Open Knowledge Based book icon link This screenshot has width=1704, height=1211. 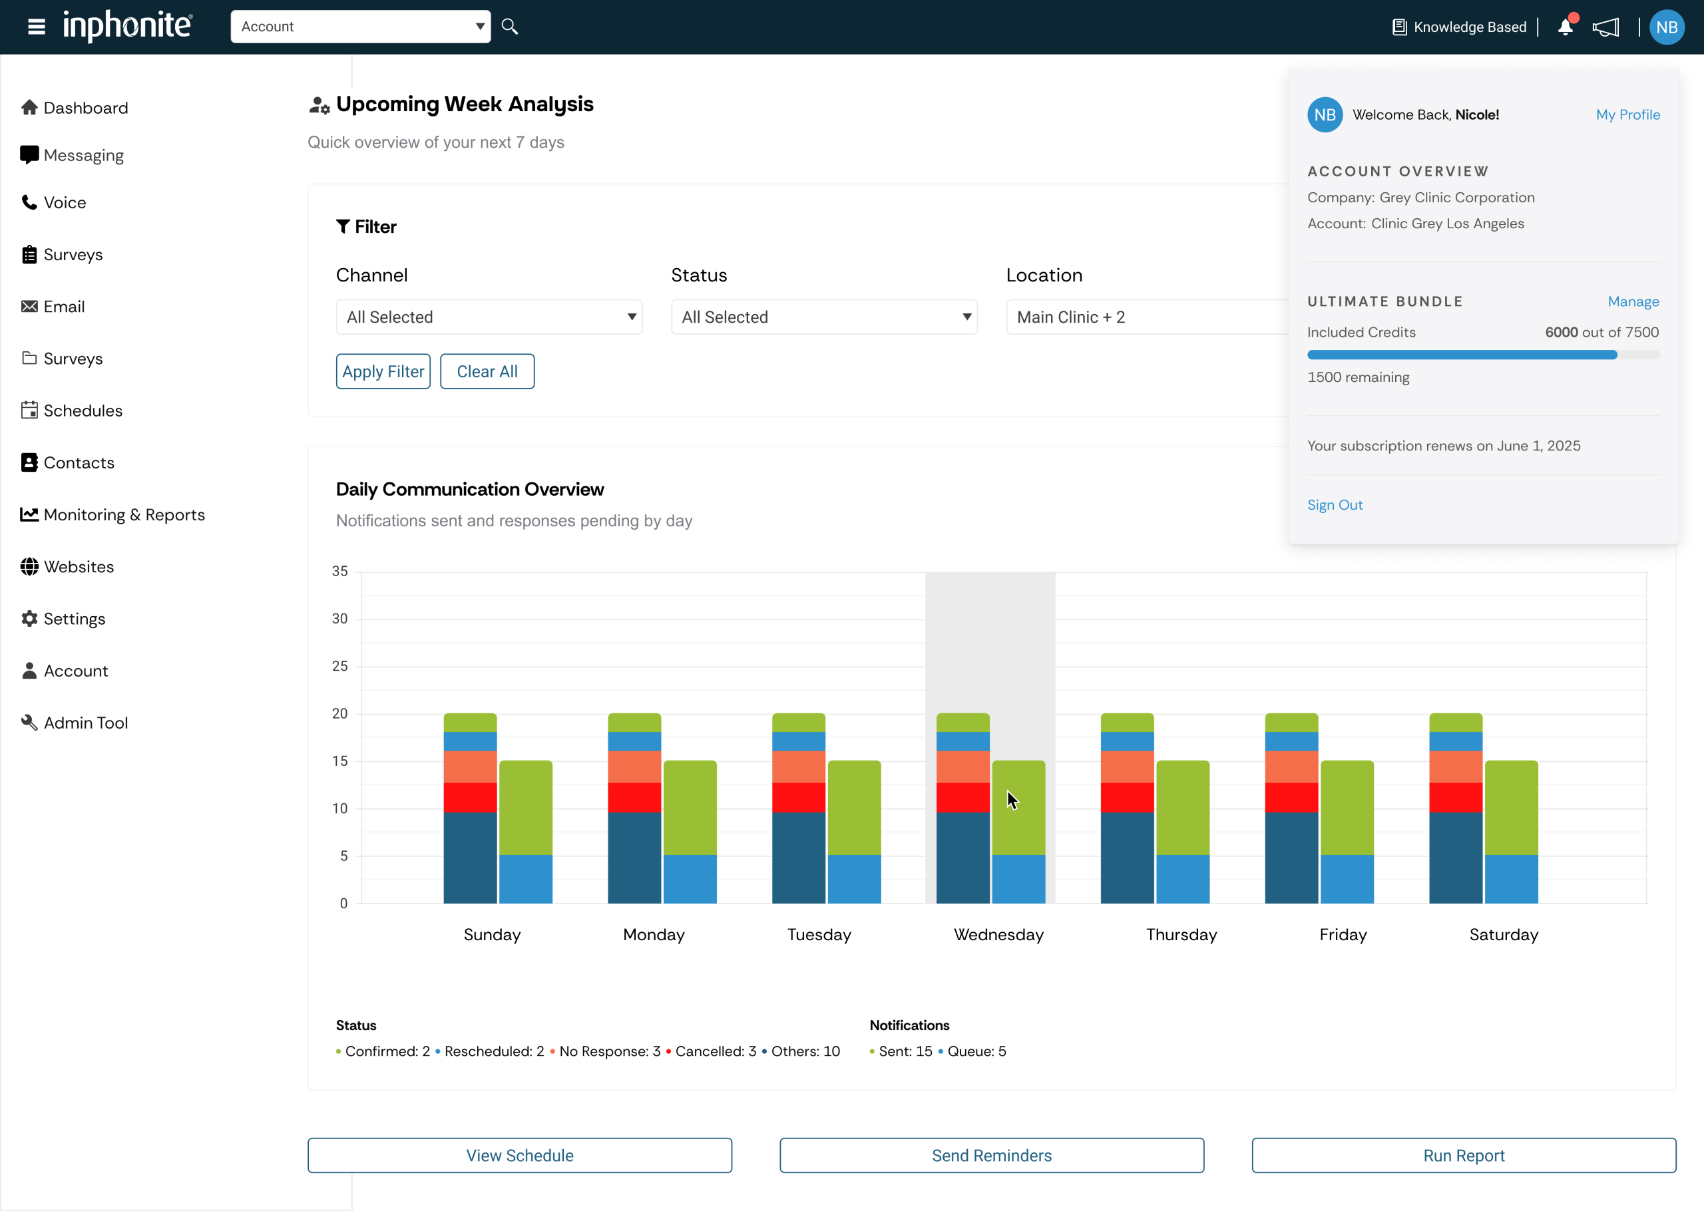point(1399,27)
